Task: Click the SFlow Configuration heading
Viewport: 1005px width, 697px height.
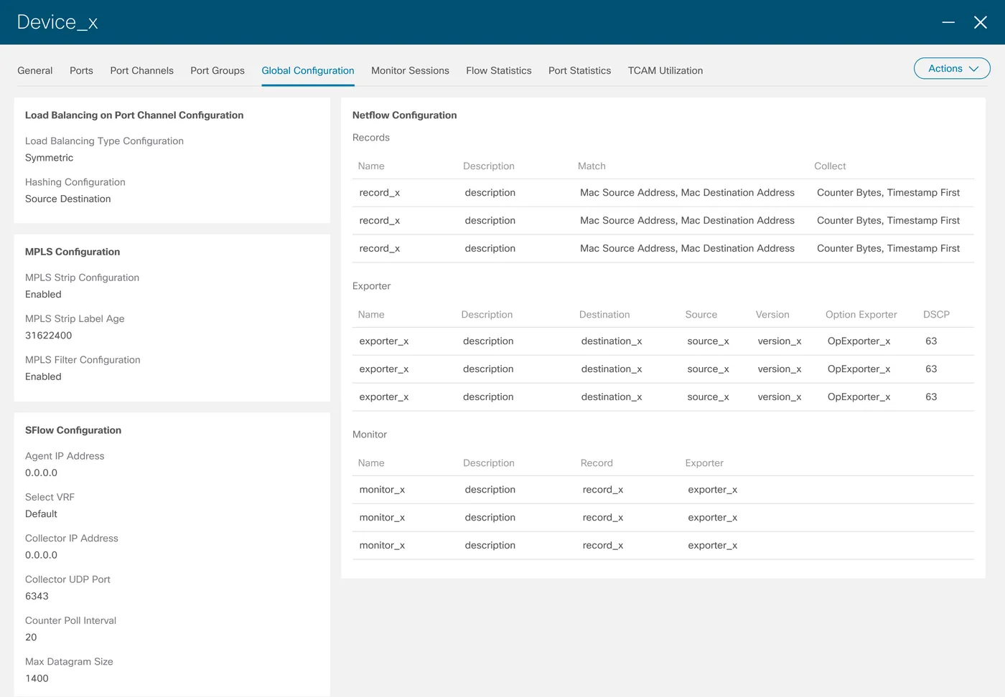Action: [73, 430]
